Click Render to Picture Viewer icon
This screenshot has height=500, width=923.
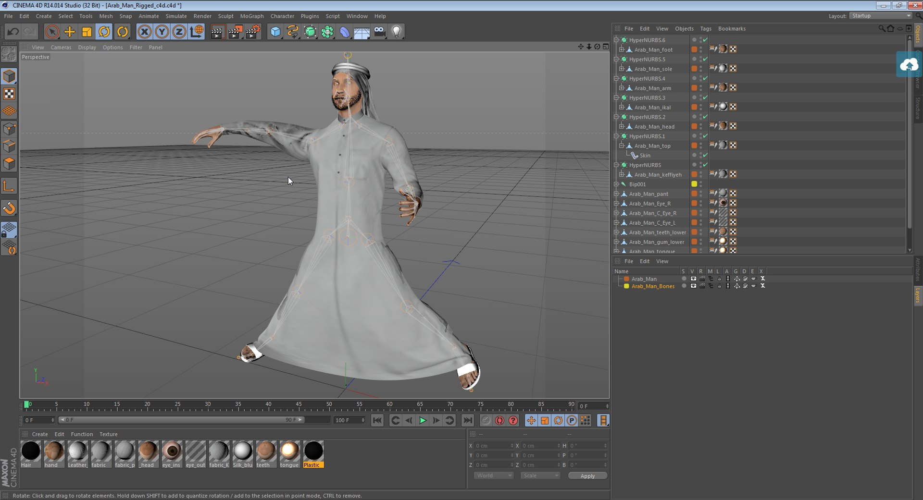(x=235, y=32)
